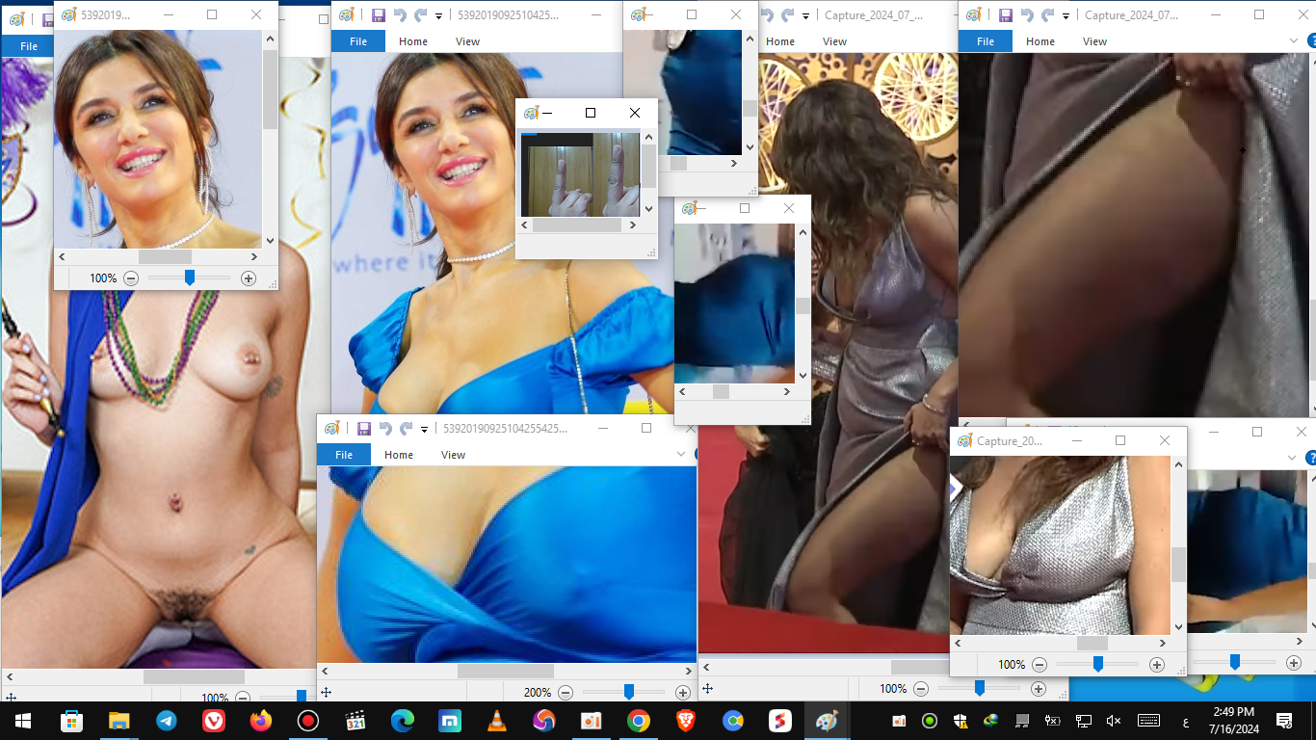Click Redo arrow in bottom-center Paint window title bar
The height and width of the screenshot is (740, 1316).
point(406,429)
